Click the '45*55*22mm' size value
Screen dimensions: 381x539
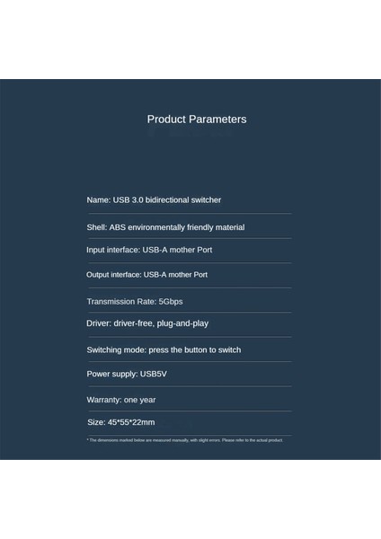(131, 422)
